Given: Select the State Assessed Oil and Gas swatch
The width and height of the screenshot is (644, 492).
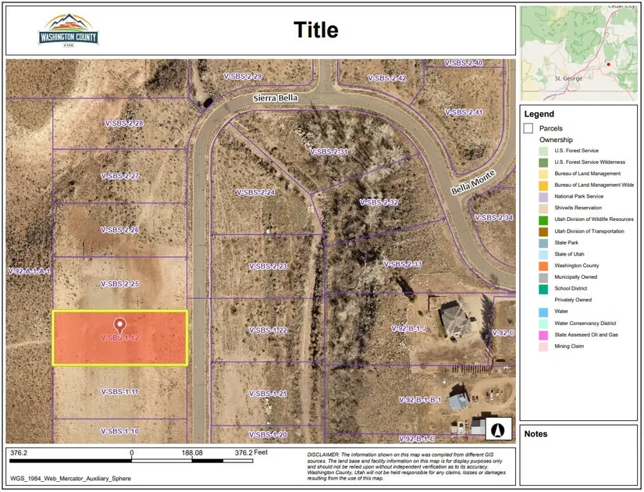Looking at the screenshot, I should pos(543,334).
